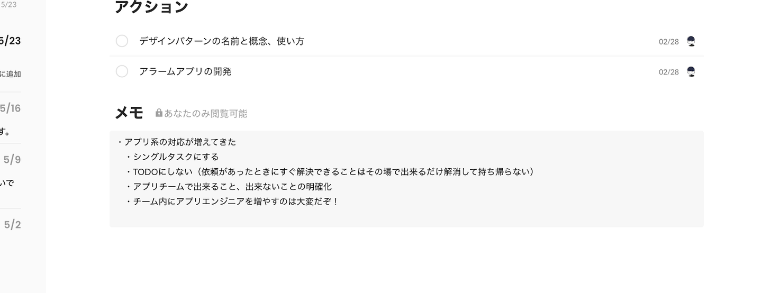Click the アプリ系の対応が増えてきた memo line

(180, 142)
